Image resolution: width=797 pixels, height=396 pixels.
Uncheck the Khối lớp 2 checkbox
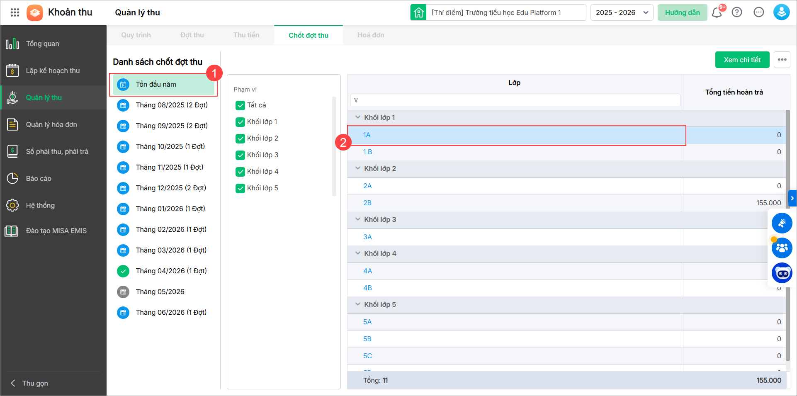coord(240,138)
